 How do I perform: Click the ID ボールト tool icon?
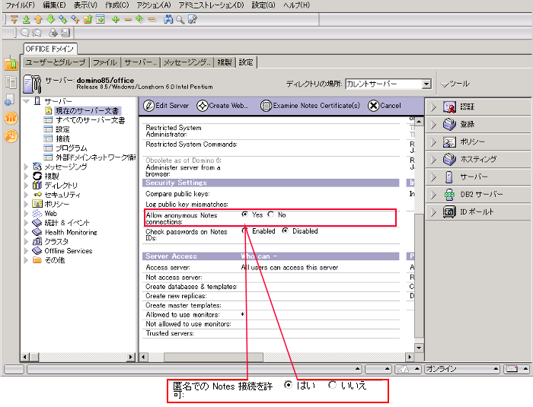(x=449, y=211)
